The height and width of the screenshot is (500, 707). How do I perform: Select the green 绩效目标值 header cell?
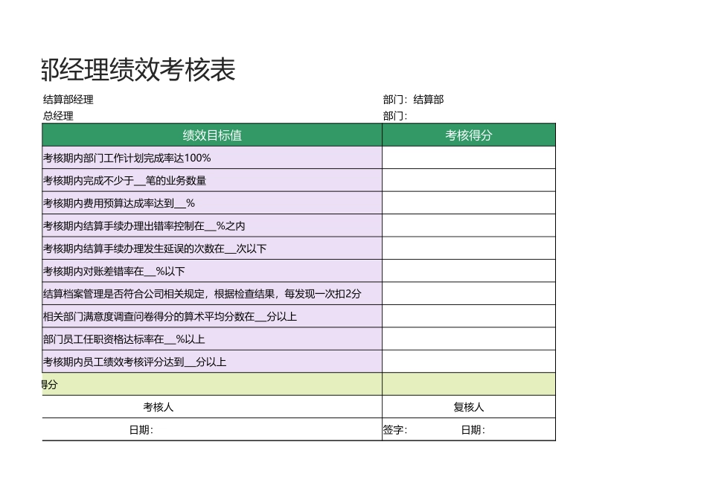(212, 135)
